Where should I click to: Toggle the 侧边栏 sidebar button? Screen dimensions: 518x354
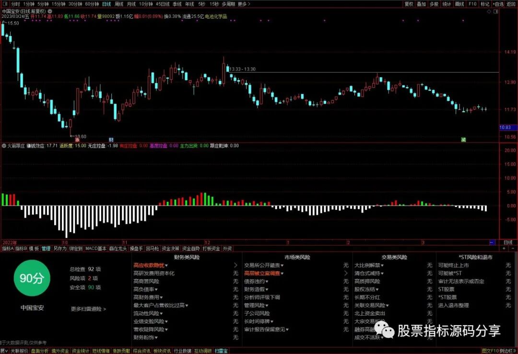point(508,351)
